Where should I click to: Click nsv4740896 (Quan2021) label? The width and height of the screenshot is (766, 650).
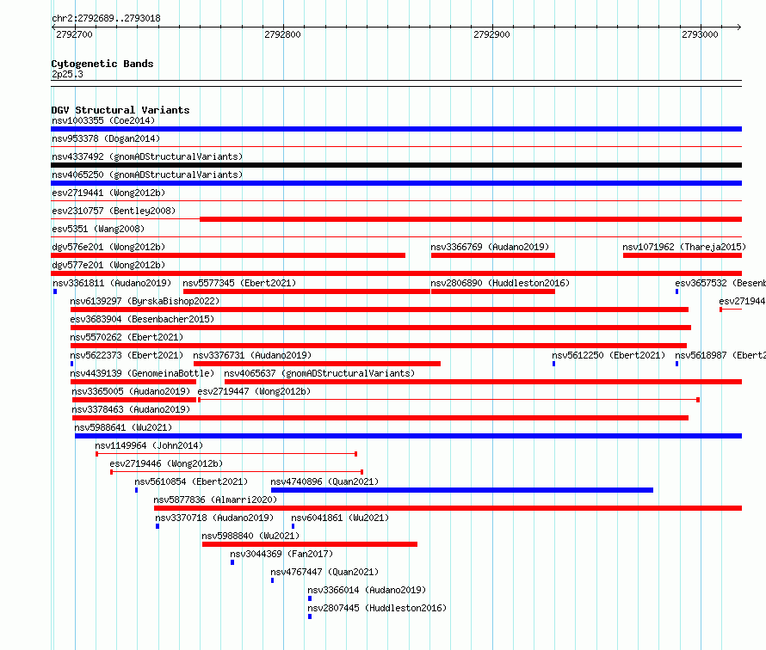click(x=324, y=481)
